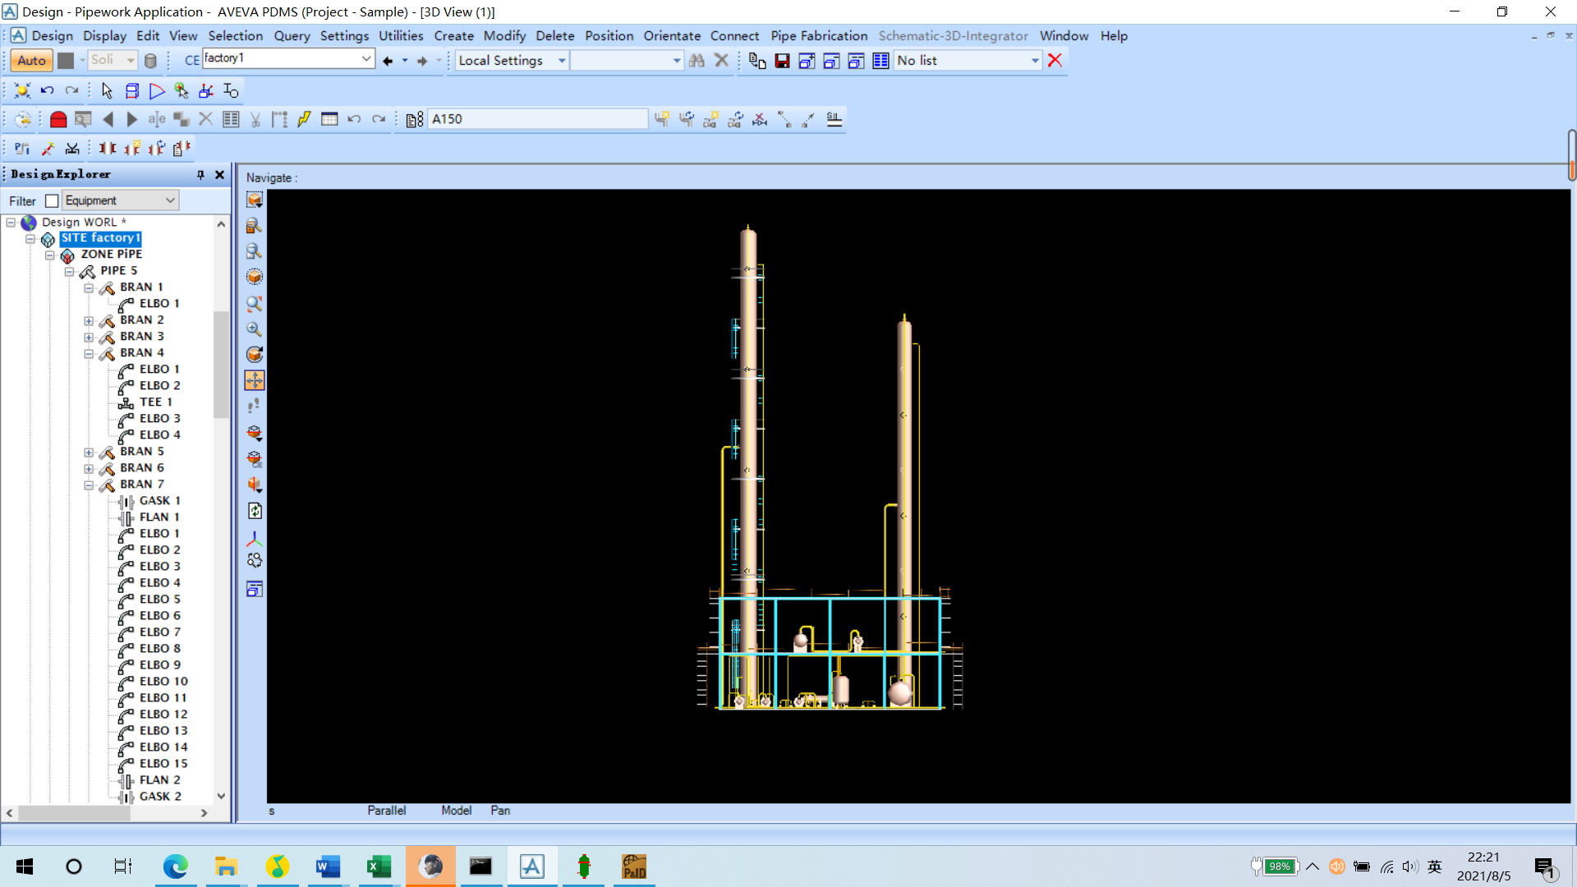Open the factory1 CE dropdown

pos(366,58)
